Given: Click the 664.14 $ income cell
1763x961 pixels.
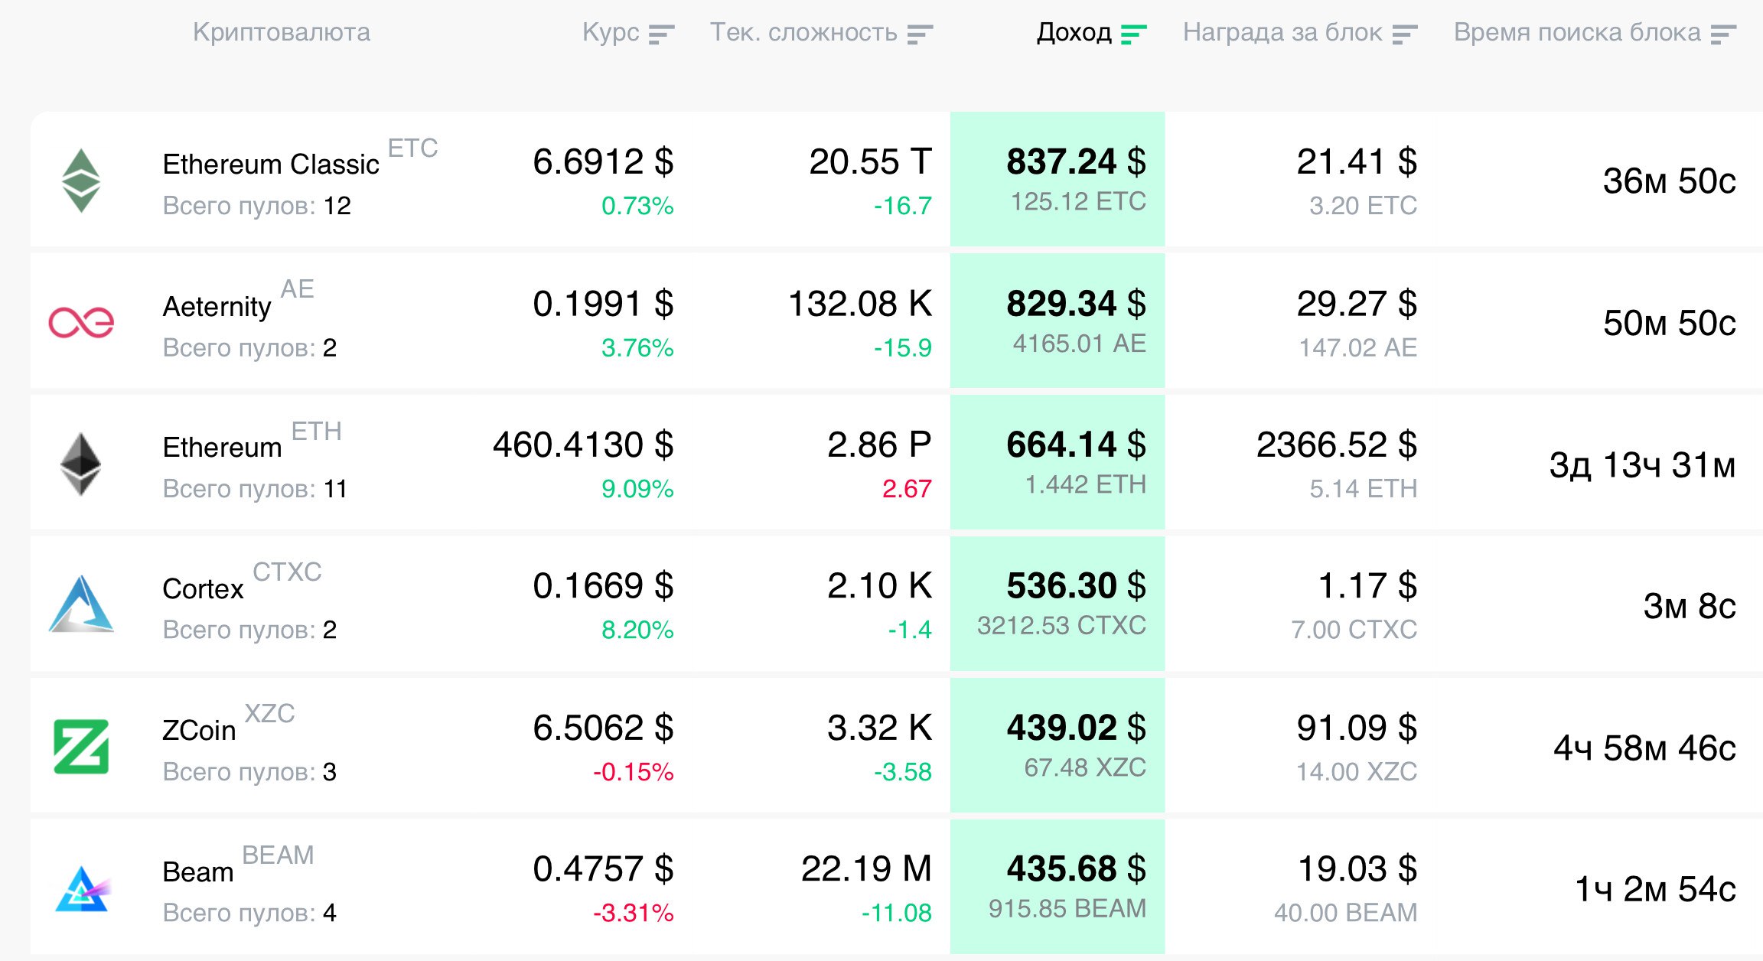Looking at the screenshot, I should pos(1057,462).
